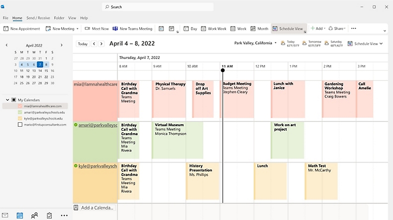The height and width of the screenshot is (220, 393).
Task: Open the Send / Receive tab
Action: click(37, 18)
